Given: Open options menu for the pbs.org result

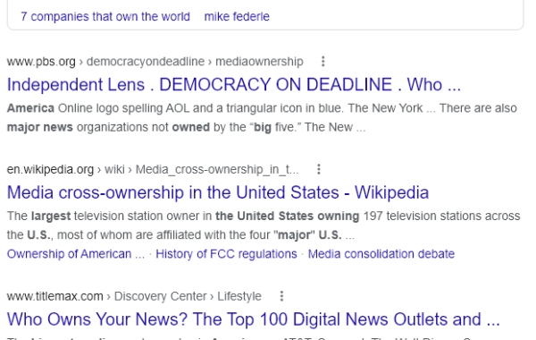Looking at the screenshot, I should [x=323, y=62].
